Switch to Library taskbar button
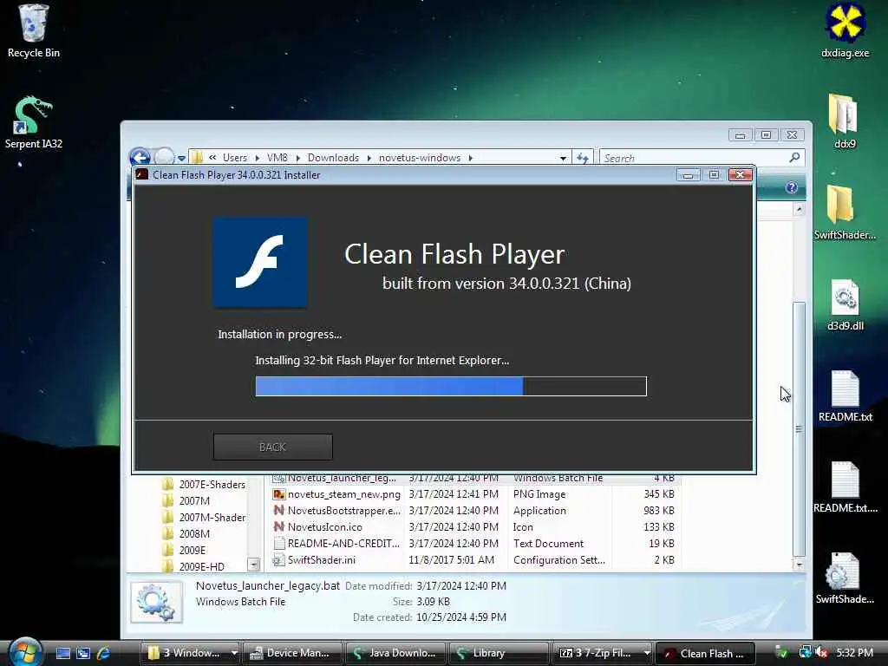 point(498,653)
